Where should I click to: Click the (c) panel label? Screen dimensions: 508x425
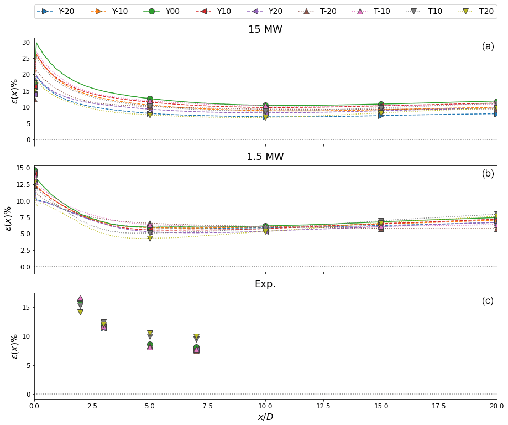488,301
